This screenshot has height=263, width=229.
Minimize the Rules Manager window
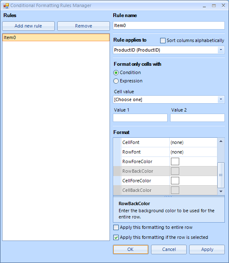tap(204, 6)
